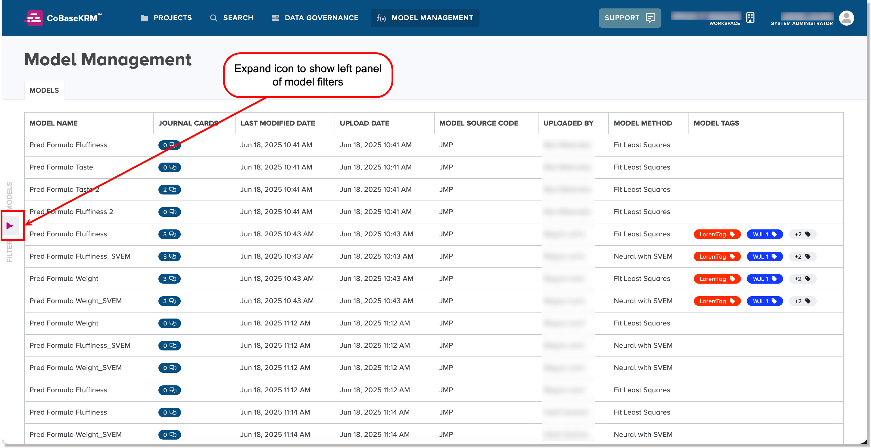Expand +2 tags on 10:43 Pred Formula Weight_SVEM row
The height and width of the screenshot is (448, 871).
pos(802,301)
